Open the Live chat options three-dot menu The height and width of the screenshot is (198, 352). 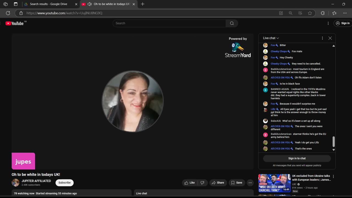pyautogui.click(x=322, y=38)
